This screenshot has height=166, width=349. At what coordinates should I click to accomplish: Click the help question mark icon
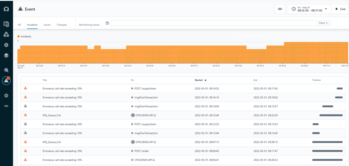click(107, 23)
